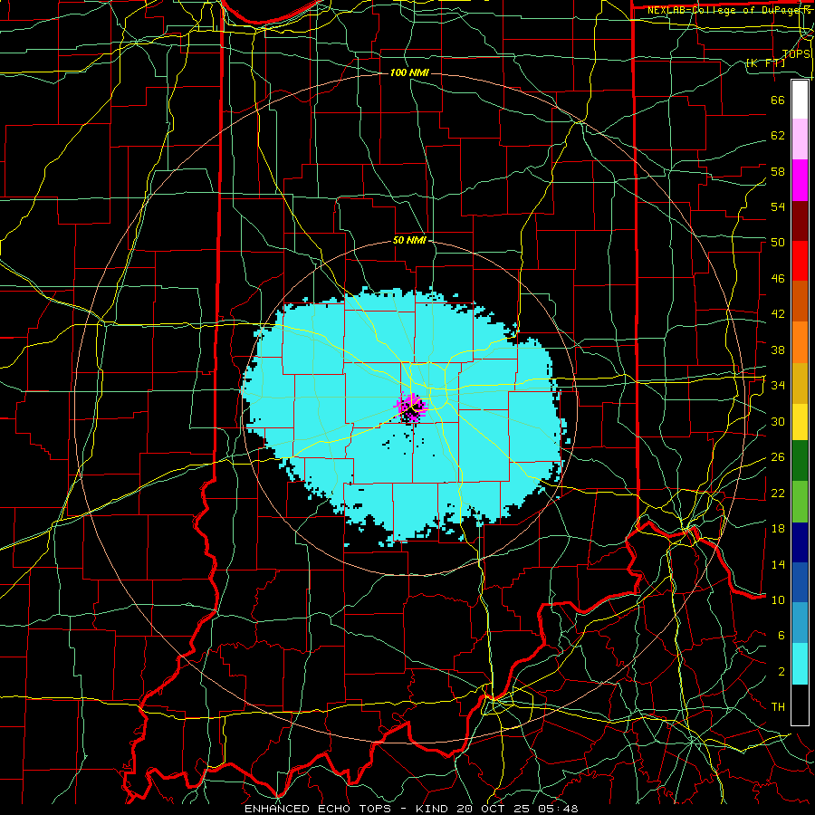The height and width of the screenshot is (815, 815).
Task: Click the '50 NMI' range ring label
Action: (409, 240)
